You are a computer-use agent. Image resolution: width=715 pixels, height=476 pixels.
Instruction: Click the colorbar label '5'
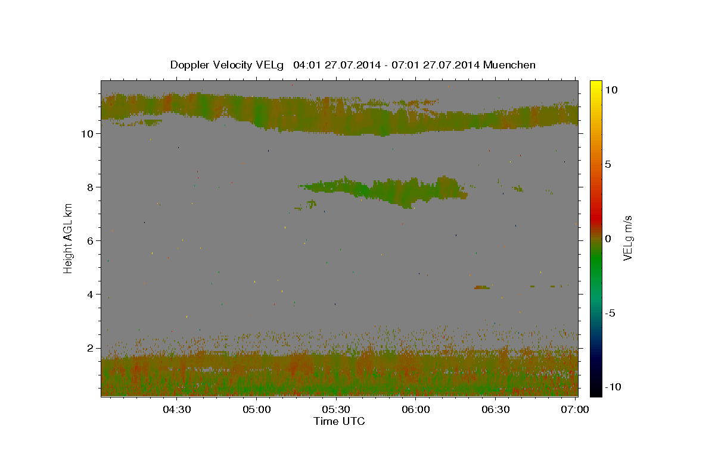pyautogui.click(x=608, y=164)
